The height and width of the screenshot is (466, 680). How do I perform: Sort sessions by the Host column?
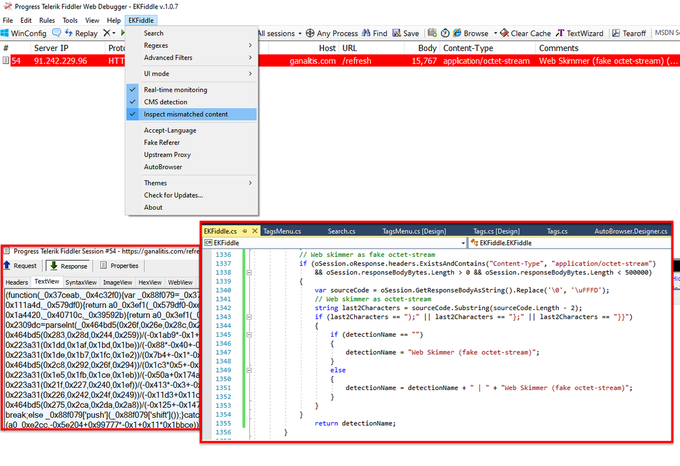point(328,48)
